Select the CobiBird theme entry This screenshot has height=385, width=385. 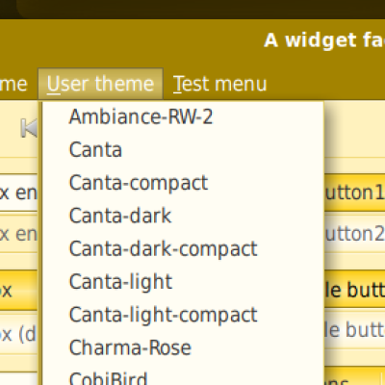coord(183,376)
